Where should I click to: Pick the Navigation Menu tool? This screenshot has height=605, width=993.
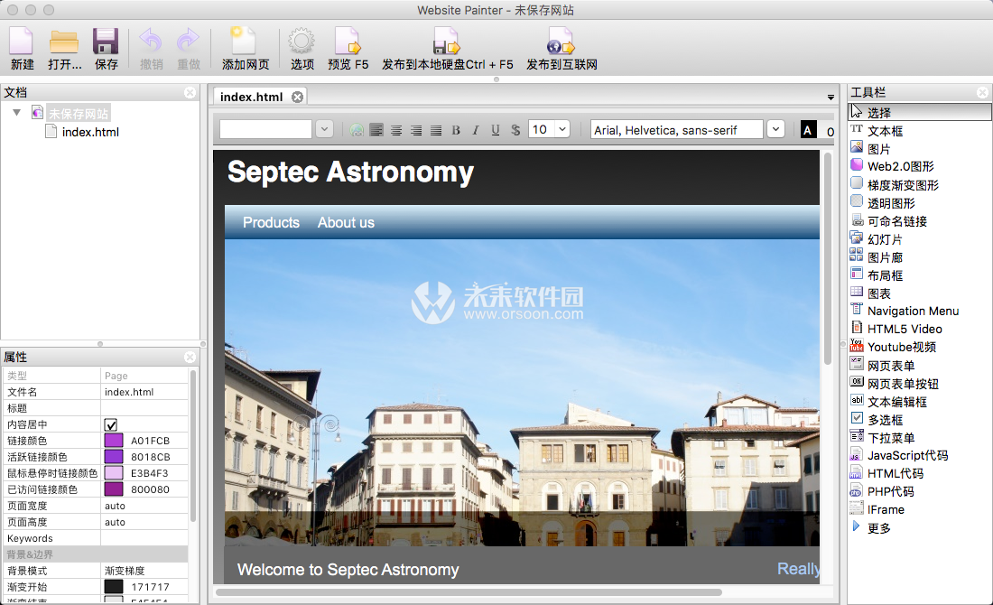pos(913,311)
